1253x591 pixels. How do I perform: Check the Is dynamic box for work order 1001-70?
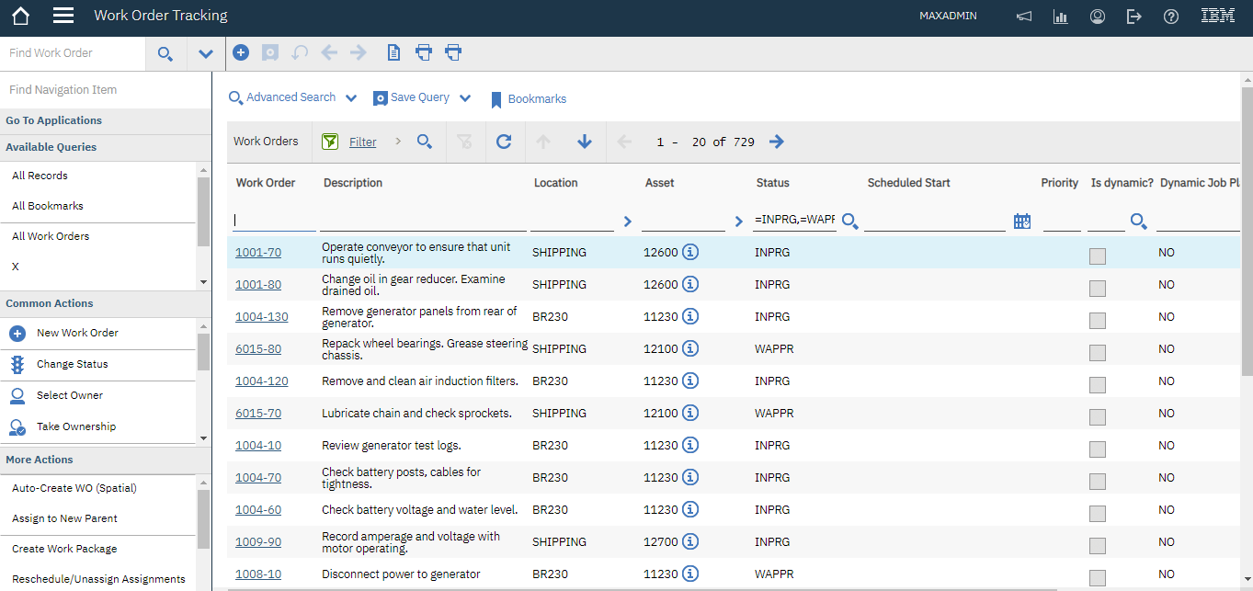pos(1097,256)
